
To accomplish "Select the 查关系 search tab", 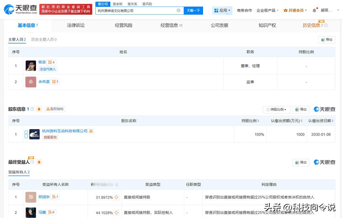I will coord(132,4).
